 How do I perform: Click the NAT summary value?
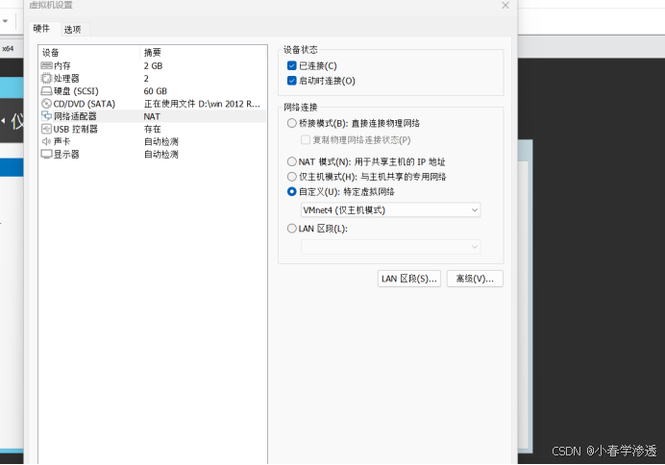(x=152, y=116)
